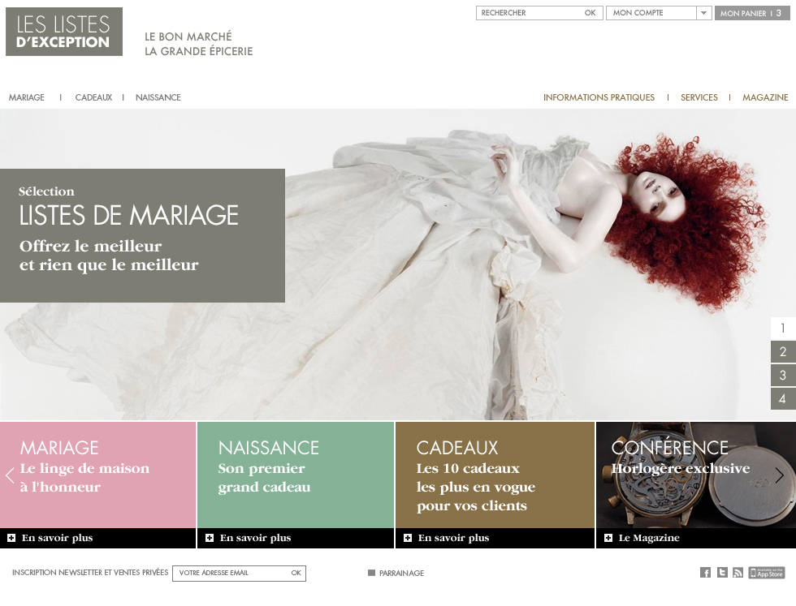Show previous tiles with left arrow
The width and height of the screenshot is (796, 606).
(9, 475)
